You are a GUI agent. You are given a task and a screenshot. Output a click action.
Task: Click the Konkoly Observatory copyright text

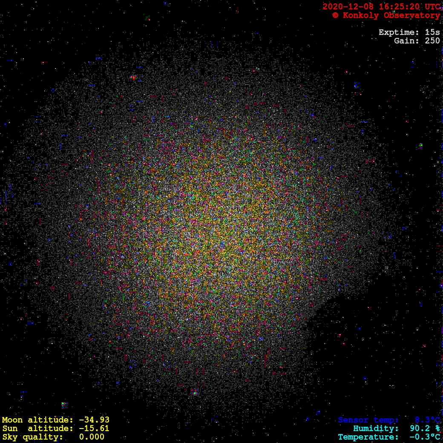pyautogui.click(x=386, y=15)
